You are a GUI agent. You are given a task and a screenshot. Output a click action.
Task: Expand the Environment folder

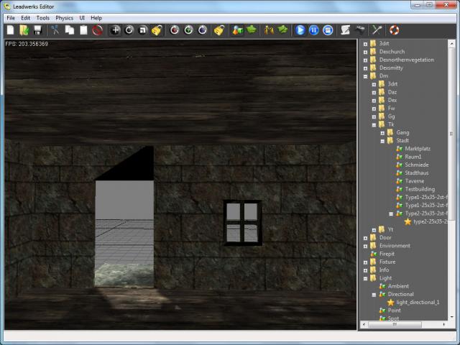(x=365, y=246)
